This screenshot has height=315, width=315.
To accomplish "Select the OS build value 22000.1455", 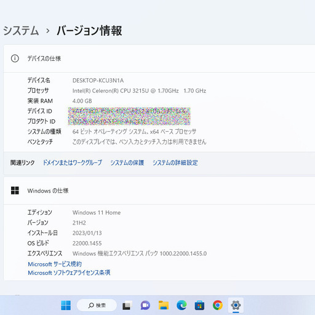I will click(x=87, y=243).
